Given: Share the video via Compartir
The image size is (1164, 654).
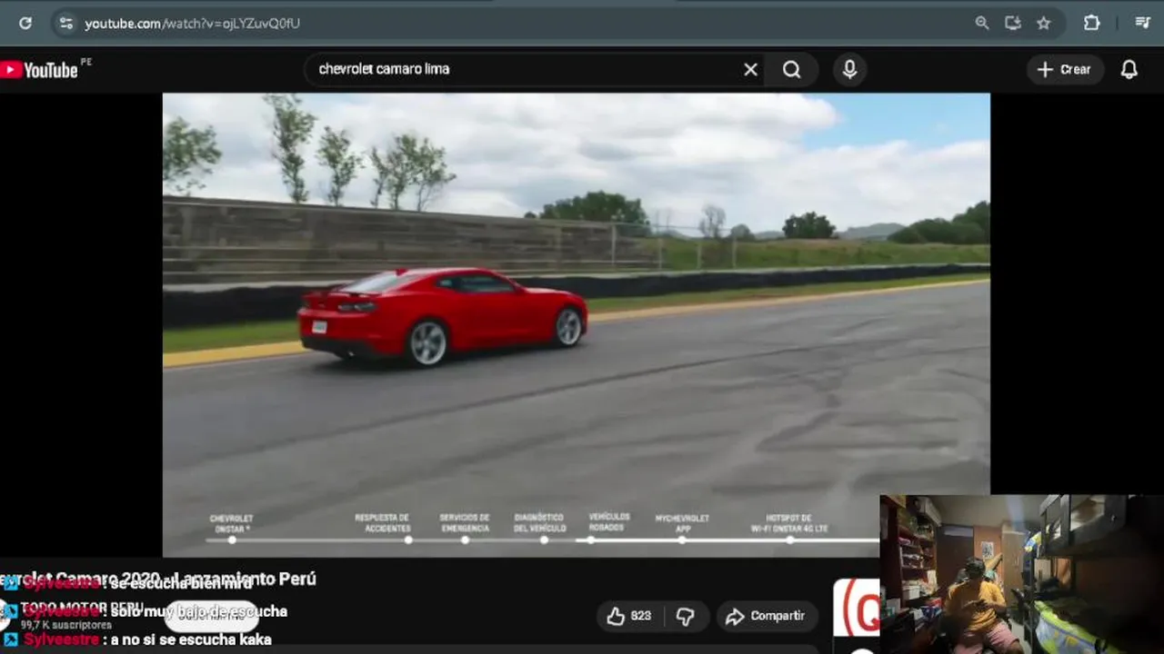Looking at the screenshot, I should [x=766, y=616].
